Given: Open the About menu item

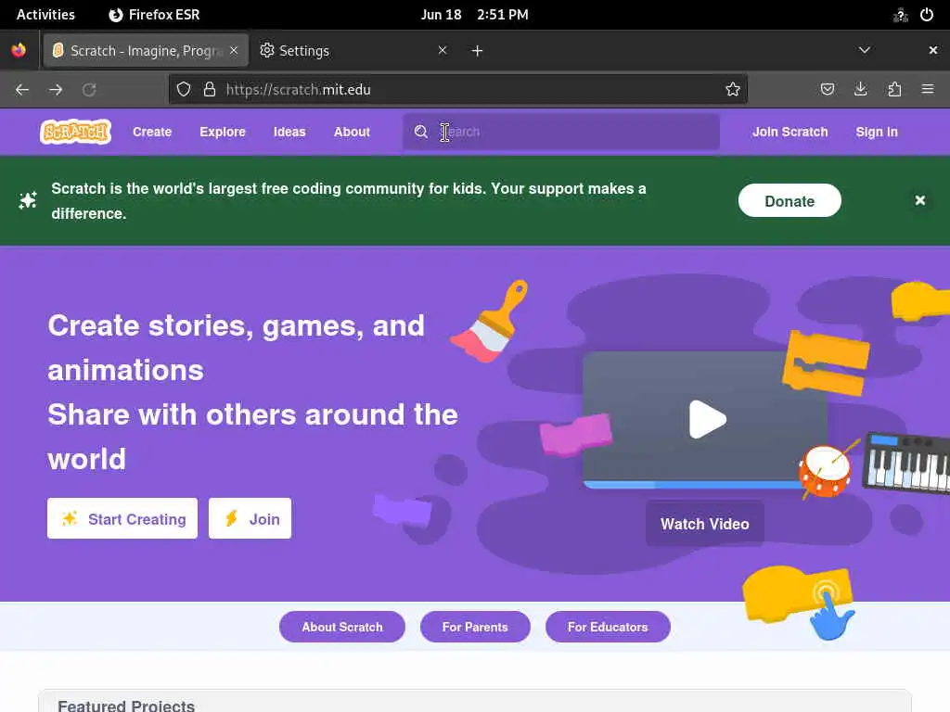Looking at the screenshot, I should 352,132.
